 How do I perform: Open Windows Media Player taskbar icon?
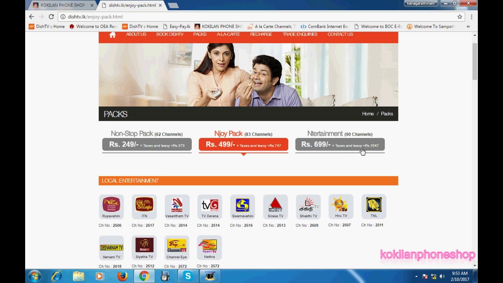pyautogui.click(x=99, y=276)
